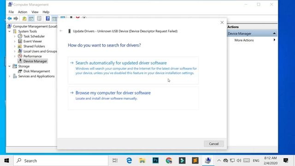This screenshot has height=166, width=295.
Task: Expand the Performance tree node
Action: (x=15, y=56)
